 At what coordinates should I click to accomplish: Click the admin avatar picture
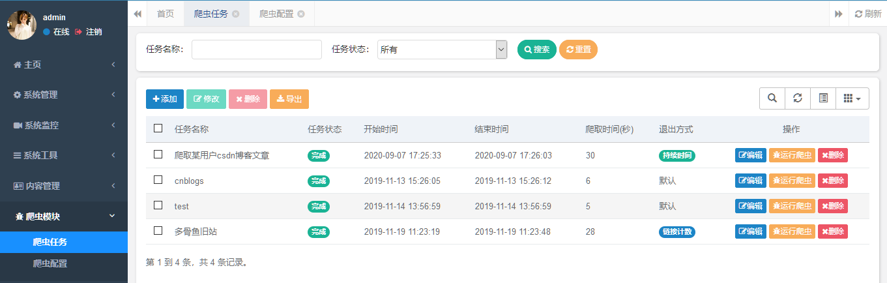(22, 25)
